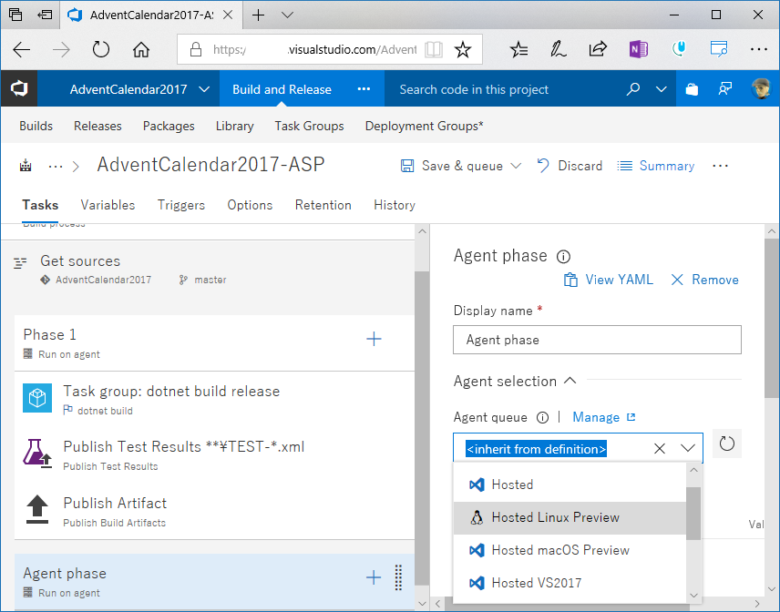Screen dimensions: 780x612
Task: Select the Publish Artifact task
Action: (214, 512)
